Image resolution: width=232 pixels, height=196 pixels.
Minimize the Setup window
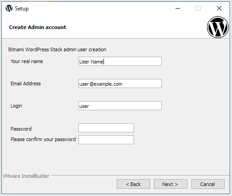[178, 8]
